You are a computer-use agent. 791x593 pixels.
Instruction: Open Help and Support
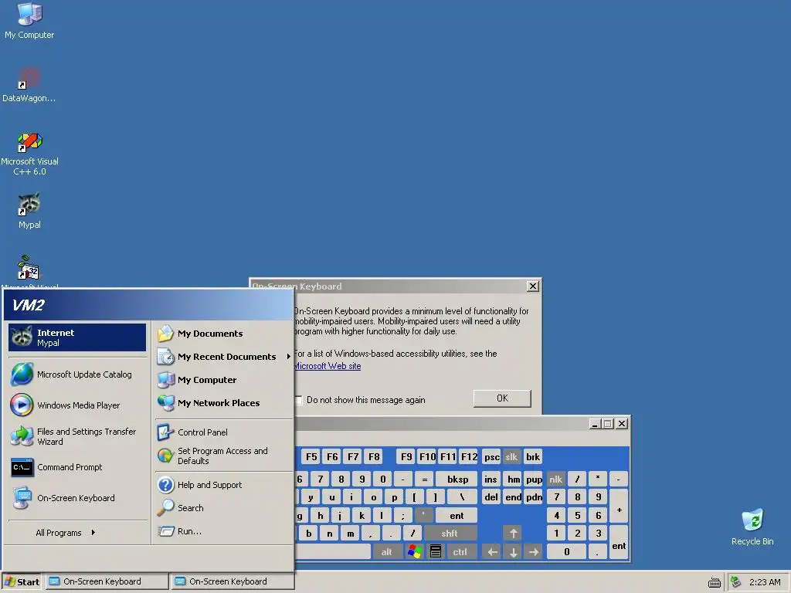224,485
